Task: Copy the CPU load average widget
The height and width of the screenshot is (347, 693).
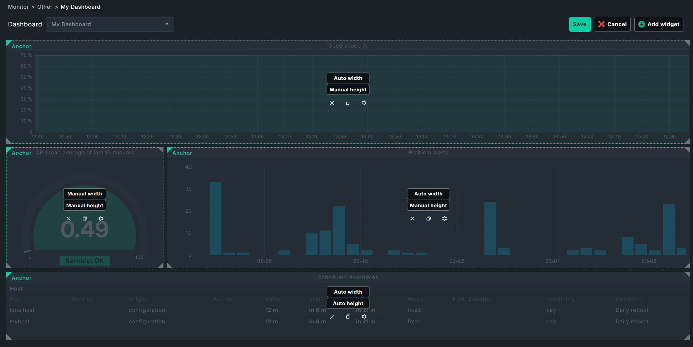Action: pos(85,218)
